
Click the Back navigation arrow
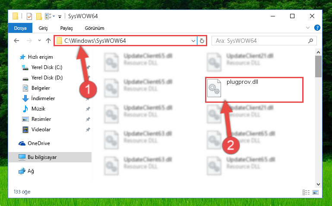[x=16, y=41]
